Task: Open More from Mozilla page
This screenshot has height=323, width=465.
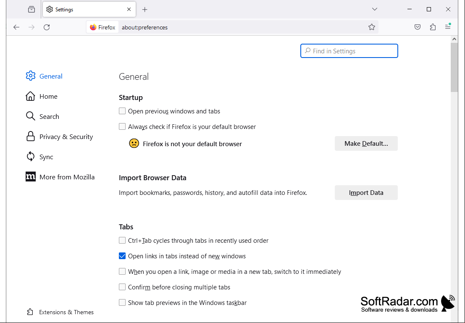Action: 60,177
